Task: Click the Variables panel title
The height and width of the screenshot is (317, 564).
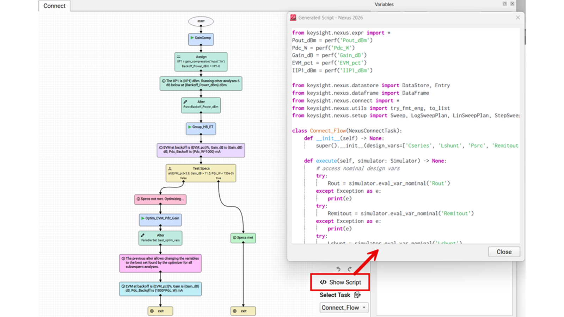Action: 384,4
